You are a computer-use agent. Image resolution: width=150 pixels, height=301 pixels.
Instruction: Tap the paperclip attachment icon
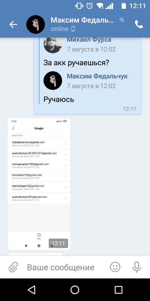click(x=13, y=267)
